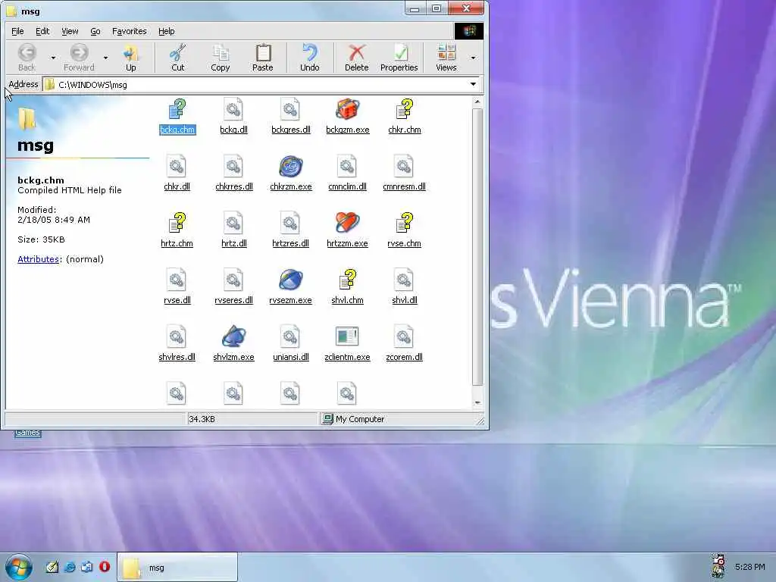This screenshot has height=582, width=776.
Task: Click the first quick launch notepad icon
Action: [x=52, y=567]
